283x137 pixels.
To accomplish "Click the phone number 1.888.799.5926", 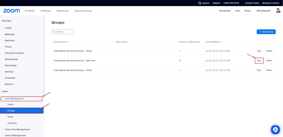I will 231,3.
